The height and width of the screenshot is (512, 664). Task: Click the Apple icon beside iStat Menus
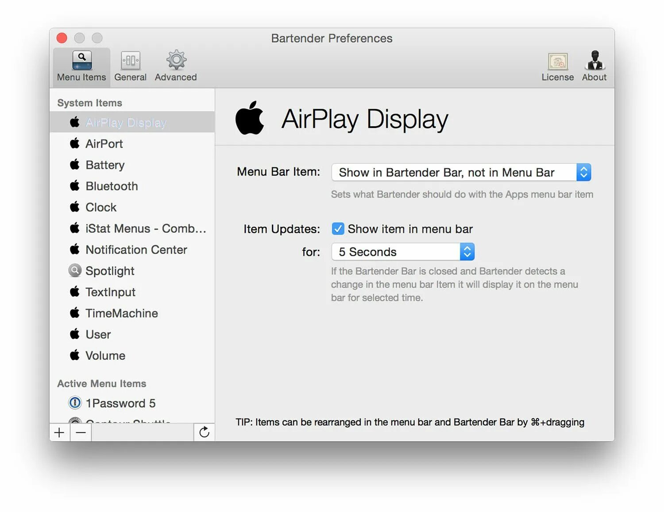pos(75,228)
